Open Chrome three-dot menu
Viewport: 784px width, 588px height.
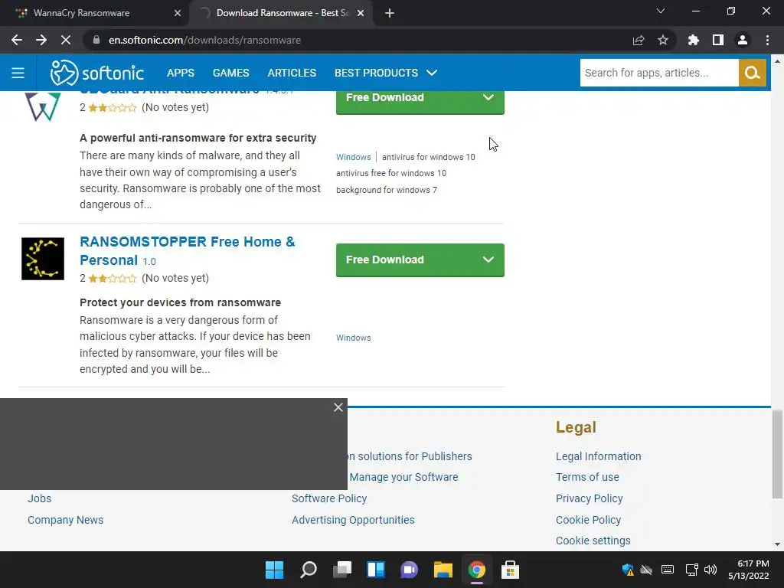point(767,40)
